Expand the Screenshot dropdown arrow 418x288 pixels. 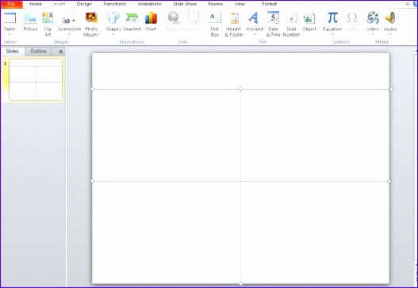pyautogui.click(x=69, y=34)
